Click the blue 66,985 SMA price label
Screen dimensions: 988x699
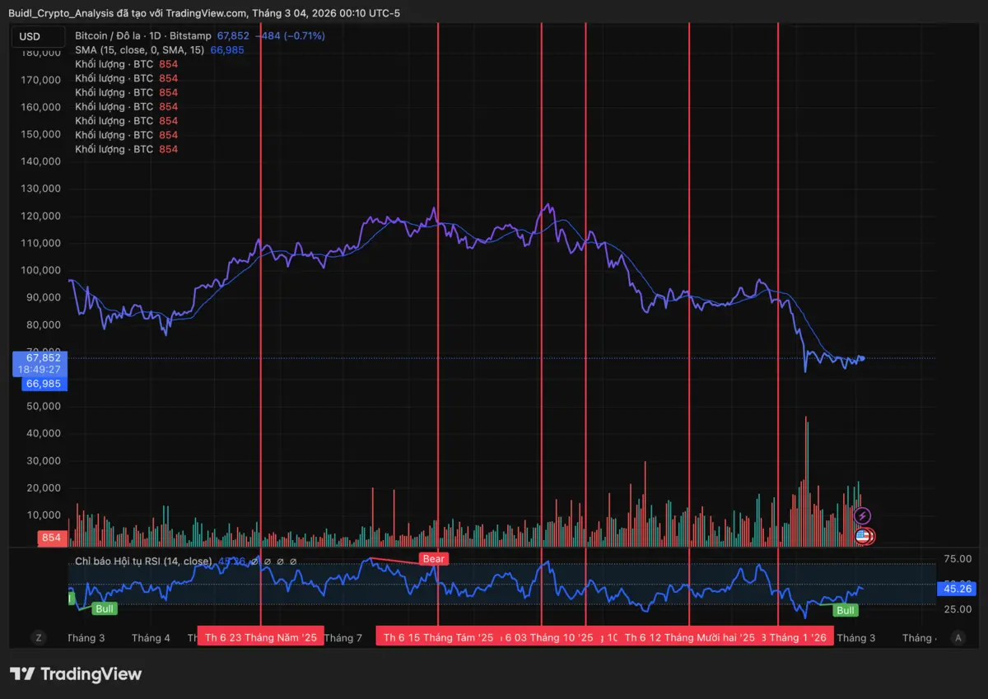point(42,384)
